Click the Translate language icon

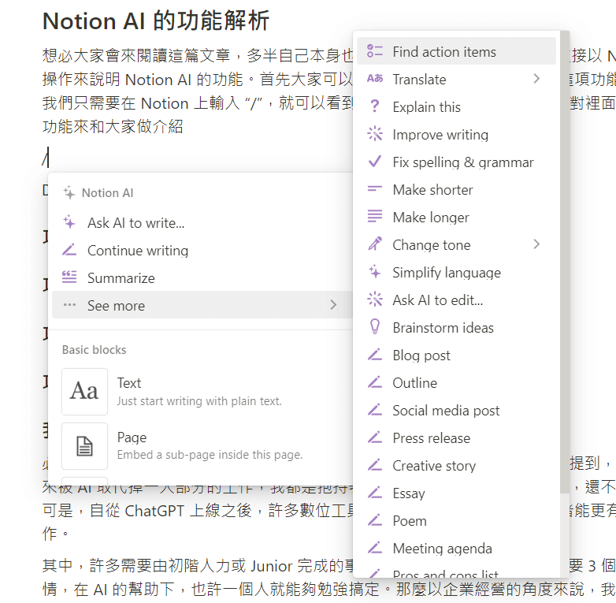[375, 79]
